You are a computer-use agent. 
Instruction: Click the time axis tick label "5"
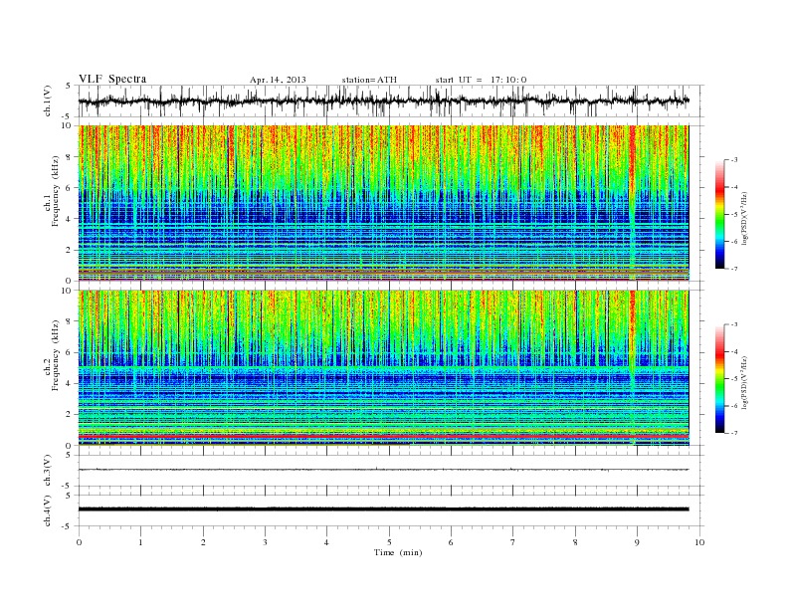(x=389, y=542)
